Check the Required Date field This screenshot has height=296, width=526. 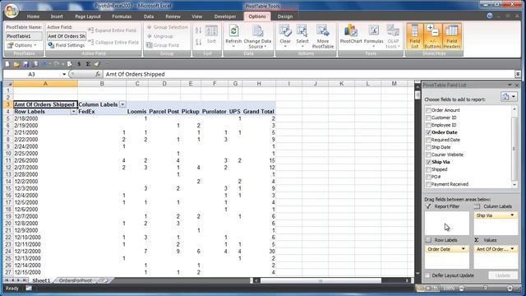[x=428, y=140]
